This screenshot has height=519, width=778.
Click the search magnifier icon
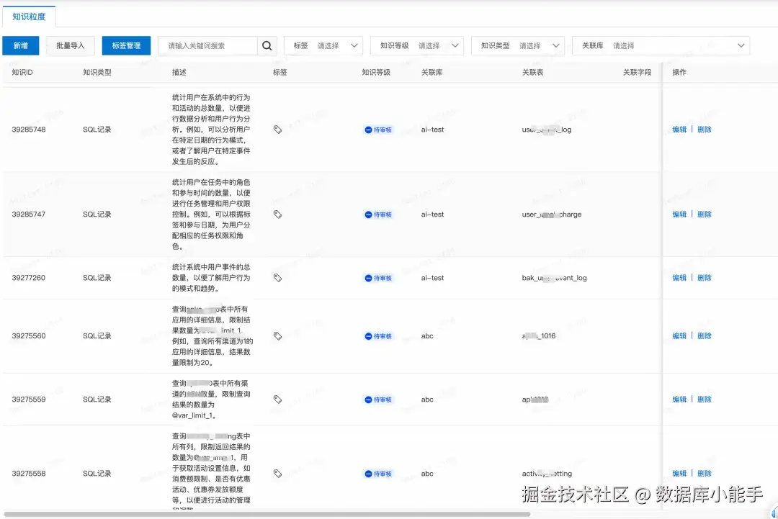click(267, 45)
